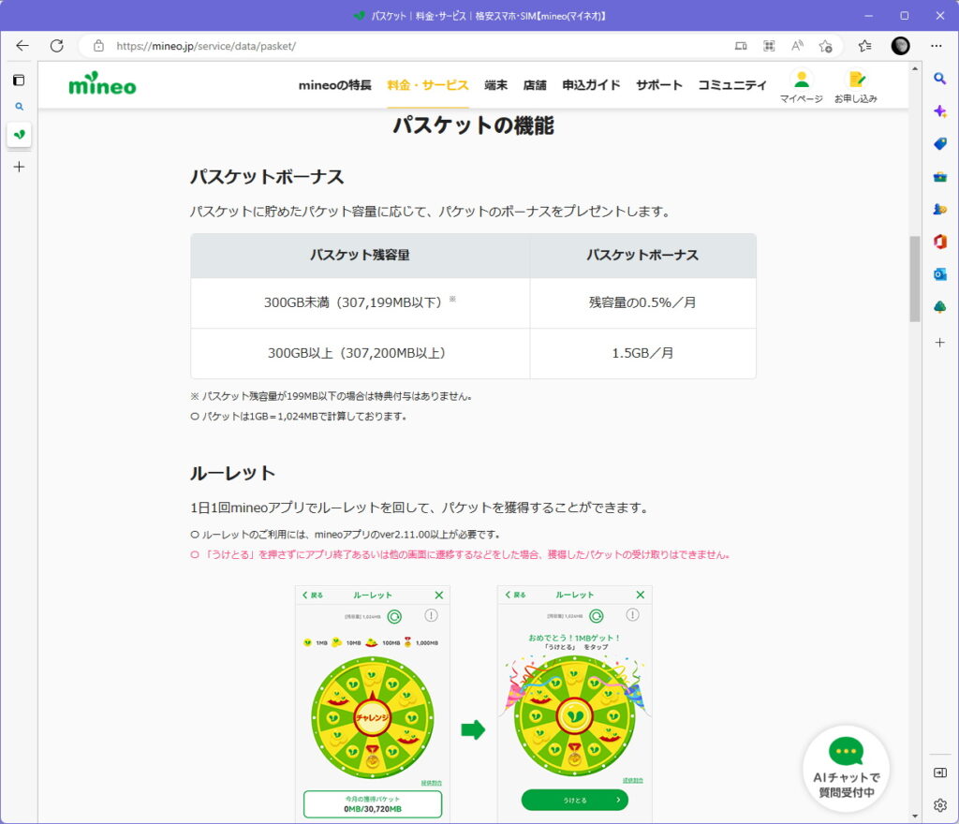Select cell 1.5GB／月
This screenshot has height=824, width=959.
pos(642,353)
